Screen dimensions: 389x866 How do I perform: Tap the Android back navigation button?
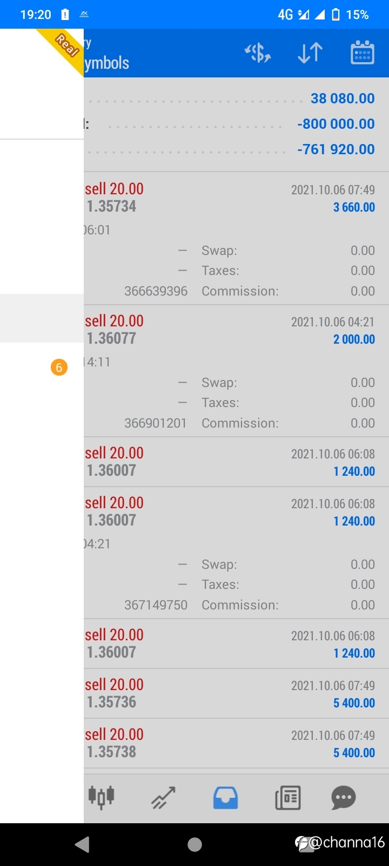(x=82, y=844)
